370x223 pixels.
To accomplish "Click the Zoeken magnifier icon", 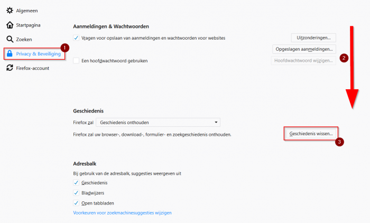I will (x=10, y=39).
